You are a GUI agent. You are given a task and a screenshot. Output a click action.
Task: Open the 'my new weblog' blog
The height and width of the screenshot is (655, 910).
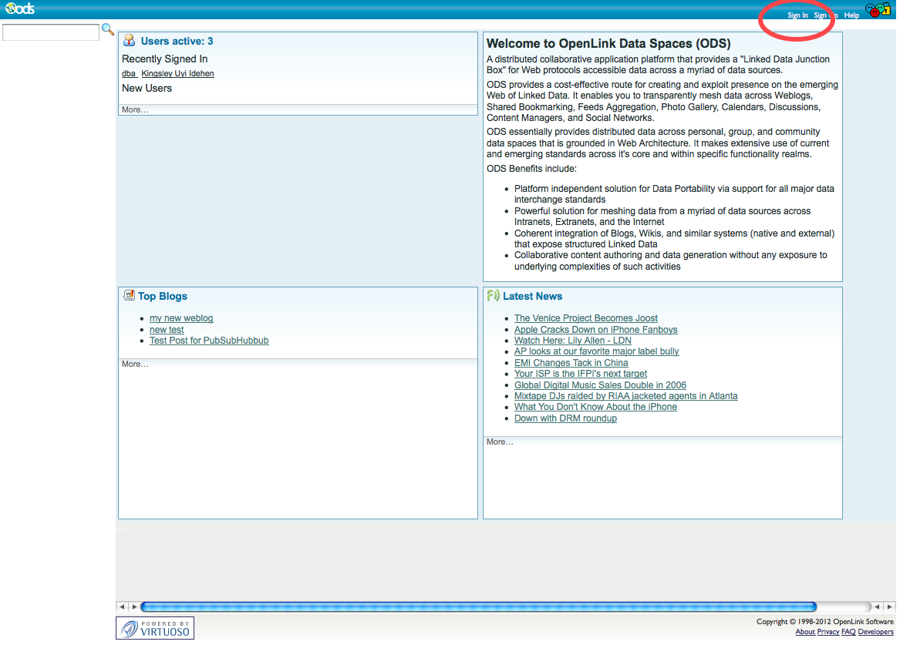(181, 318)
